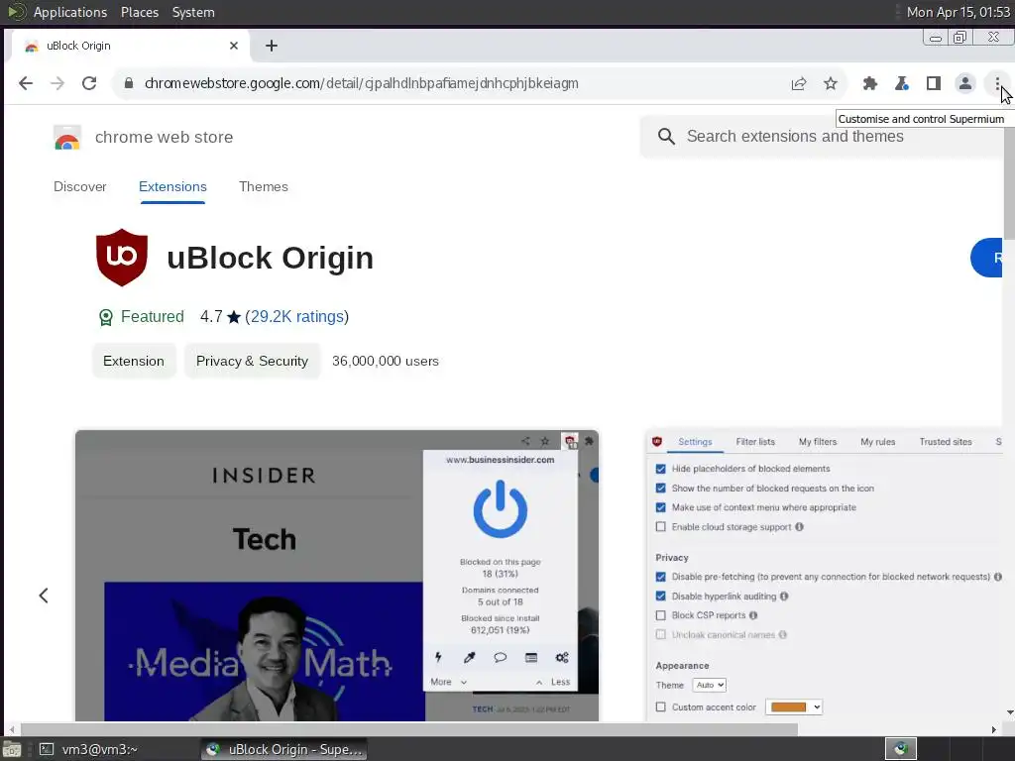Open the uBlock settings screenshot thumbnail
The width and height of the screenshot is (1015, 761).
tap(824, 574)
